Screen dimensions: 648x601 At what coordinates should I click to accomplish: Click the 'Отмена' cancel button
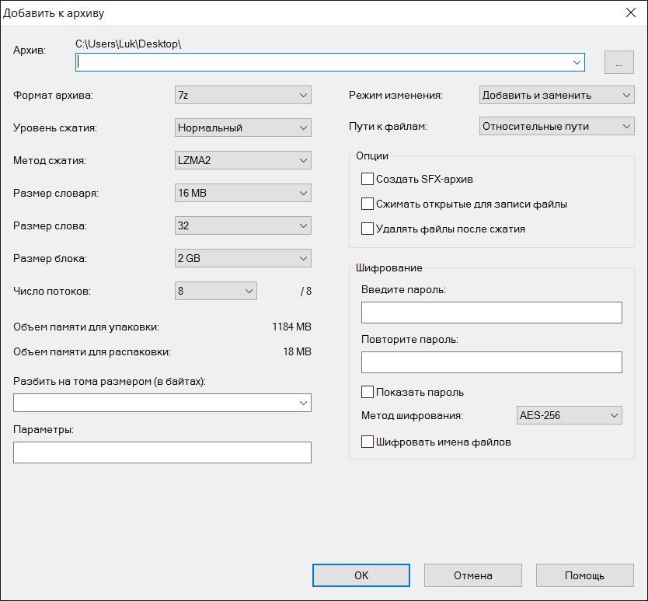(472, 575)
